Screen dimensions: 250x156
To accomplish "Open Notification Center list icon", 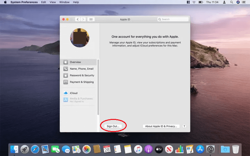I will pos(244,2).
